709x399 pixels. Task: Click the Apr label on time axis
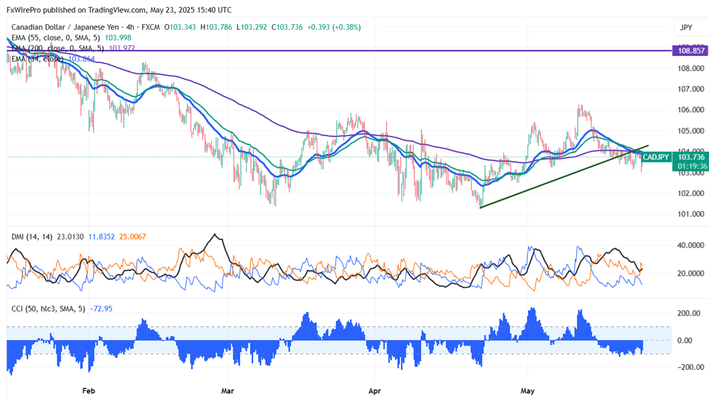pos(375,391)
